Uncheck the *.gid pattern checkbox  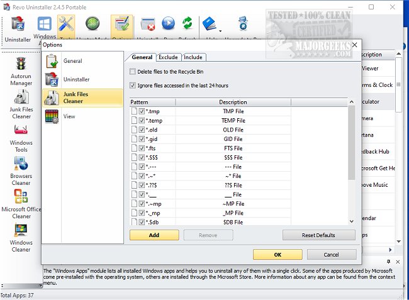point(142,139)
